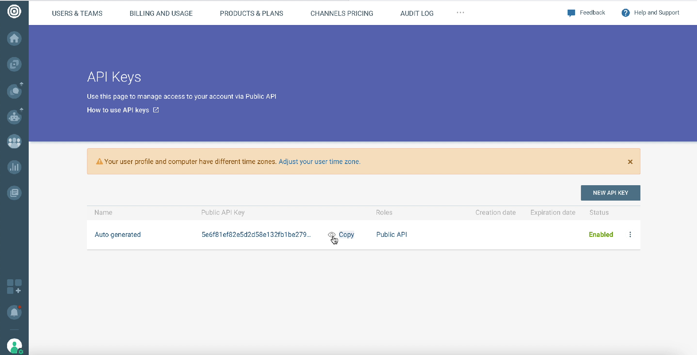
Task: Click the warning triangle icon in banner
Action: point(99,161)
